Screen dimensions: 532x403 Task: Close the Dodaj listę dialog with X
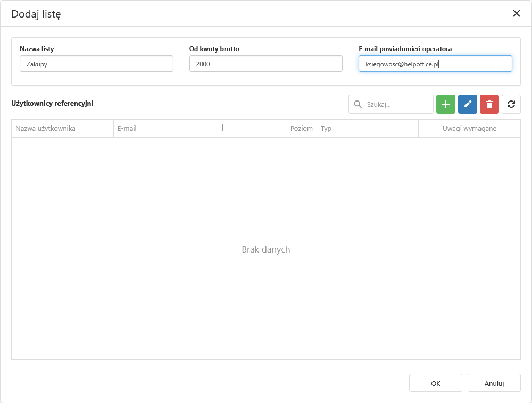tap(516, 14)
